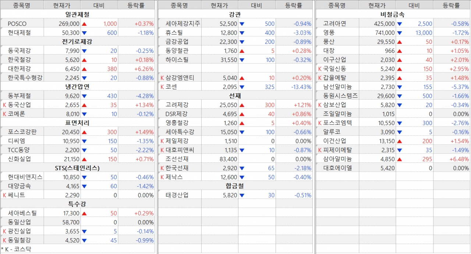
Task: Click the 조선선재 stock name
Action: (x=177, y=159)
